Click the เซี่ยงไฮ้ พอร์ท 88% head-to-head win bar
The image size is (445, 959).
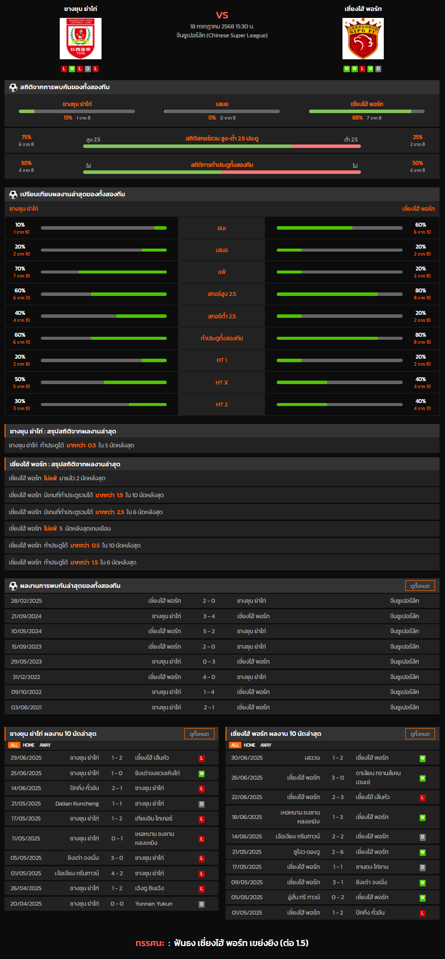367,111
